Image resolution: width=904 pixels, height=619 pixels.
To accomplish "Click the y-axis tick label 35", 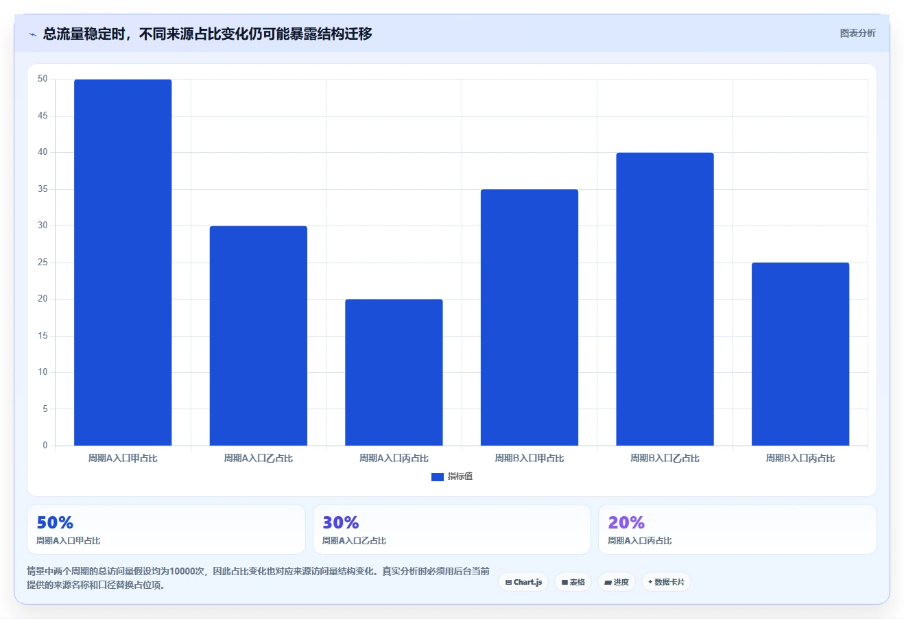I will point(43,189).
